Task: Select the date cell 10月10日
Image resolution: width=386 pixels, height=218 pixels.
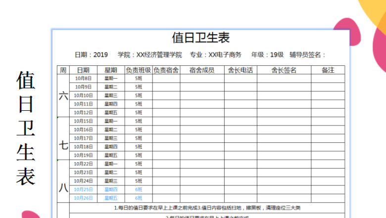Action: tap(83, 95)
